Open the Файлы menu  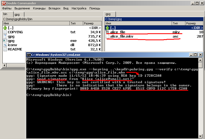click(7, 8)
